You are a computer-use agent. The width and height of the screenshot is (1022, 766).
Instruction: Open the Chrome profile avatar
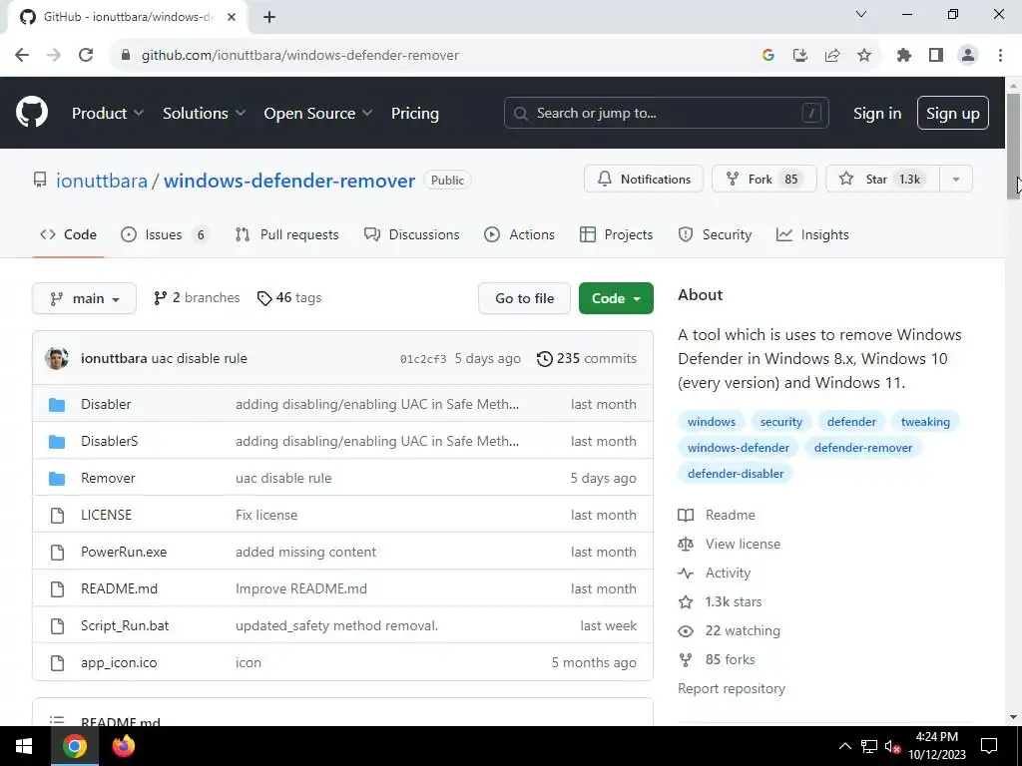[x=968, y=56]
